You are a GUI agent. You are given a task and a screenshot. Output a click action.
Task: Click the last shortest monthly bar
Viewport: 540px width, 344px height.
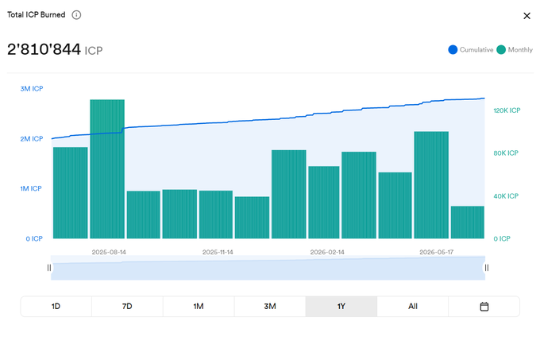pos(467,222)
